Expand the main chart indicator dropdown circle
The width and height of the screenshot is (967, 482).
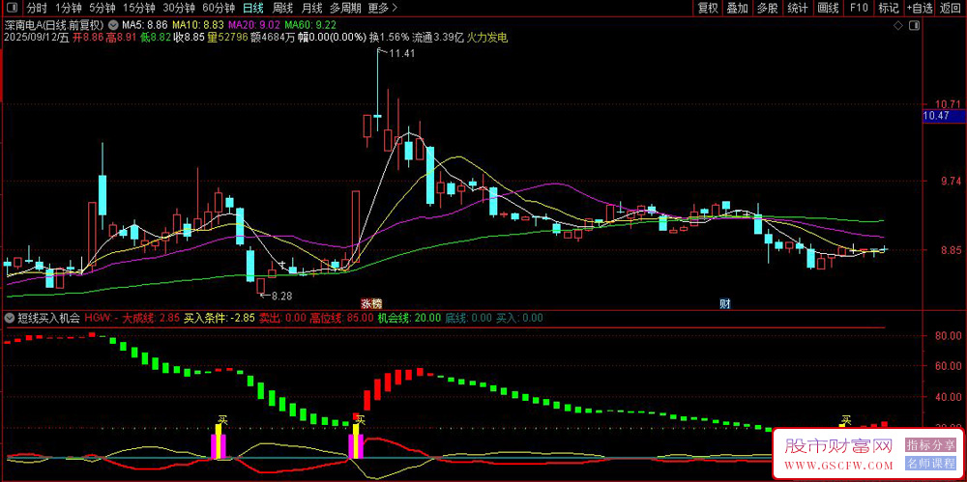pyautogui.click(x=113, y=25)
